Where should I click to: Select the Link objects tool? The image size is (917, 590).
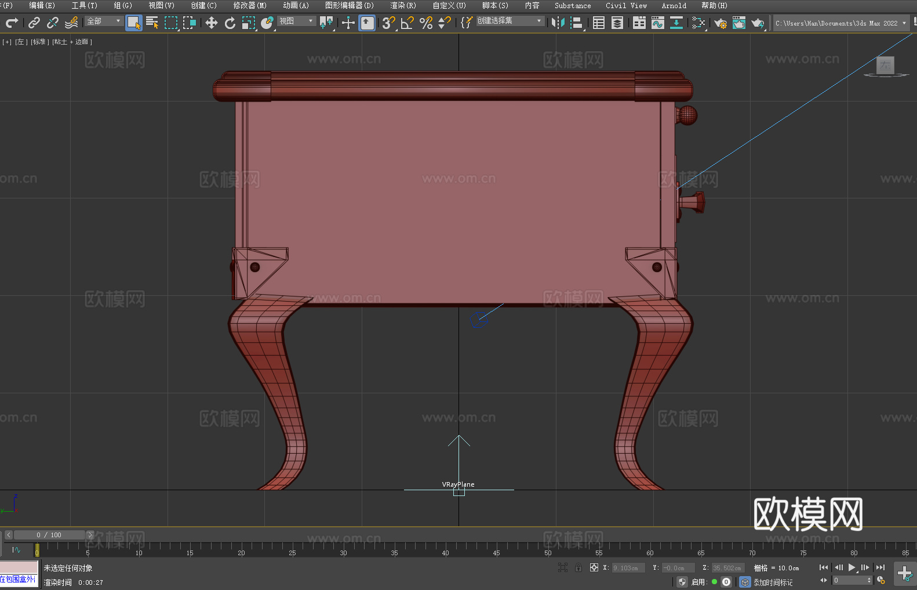click(34, 23)
